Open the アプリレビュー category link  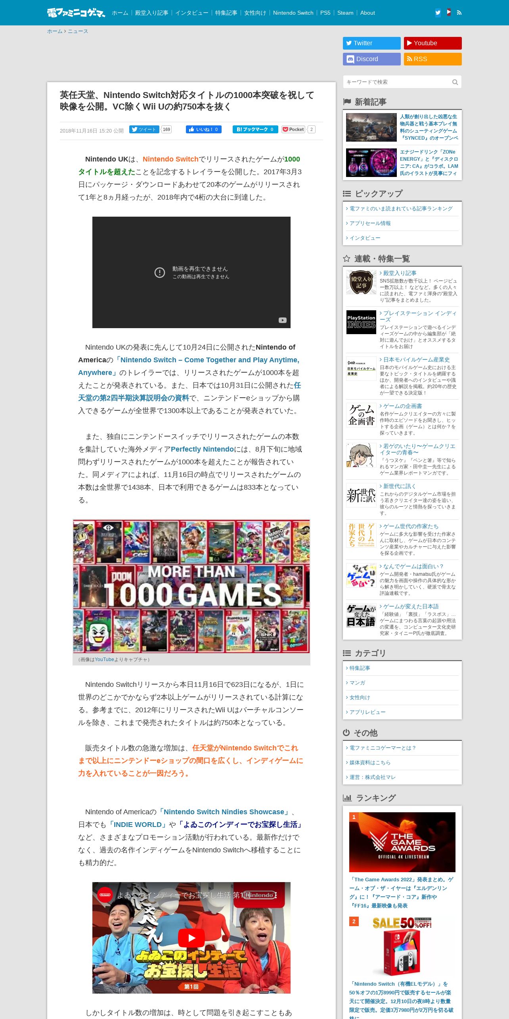[367, 712]
